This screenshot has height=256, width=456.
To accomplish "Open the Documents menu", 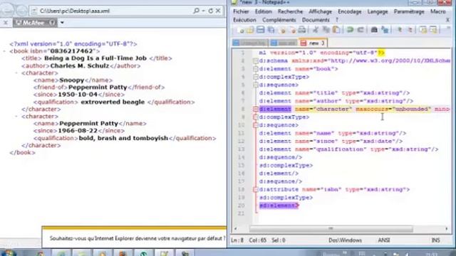I will 316,20.
